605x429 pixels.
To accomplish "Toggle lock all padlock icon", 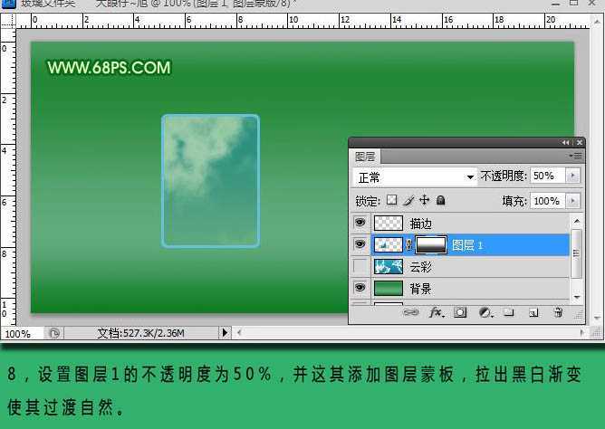I will point(440,200).
